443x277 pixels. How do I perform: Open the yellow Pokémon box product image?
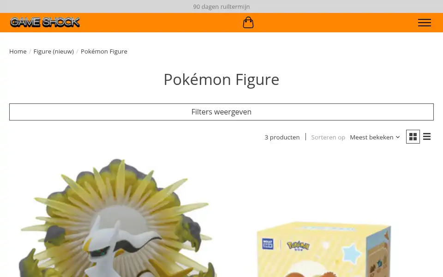[325, 249]
